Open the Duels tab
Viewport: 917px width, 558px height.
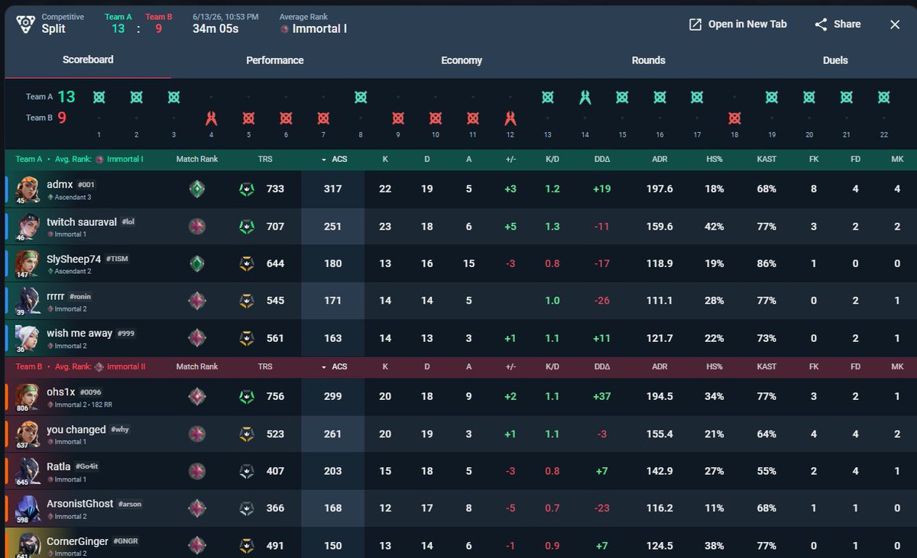coord(835,60)
